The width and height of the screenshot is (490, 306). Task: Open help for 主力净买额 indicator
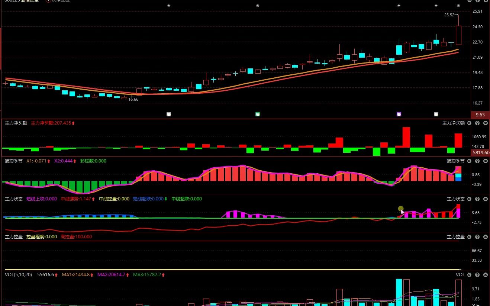point(477,123)
